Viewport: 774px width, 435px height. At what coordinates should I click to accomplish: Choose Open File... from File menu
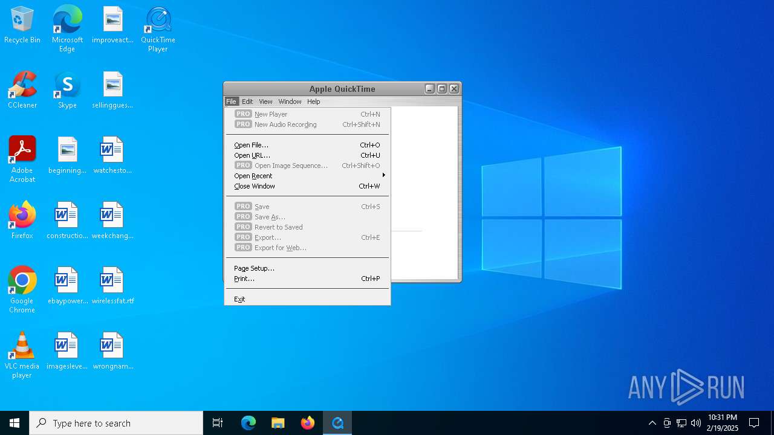coord(307,145)
